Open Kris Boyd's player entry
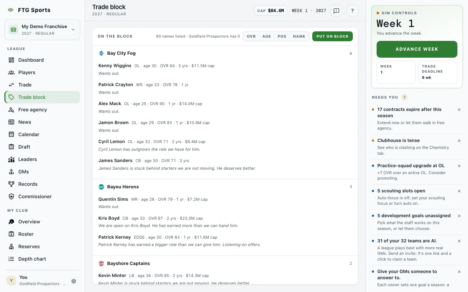Screen dimensions: 468x292 (109, 218)
